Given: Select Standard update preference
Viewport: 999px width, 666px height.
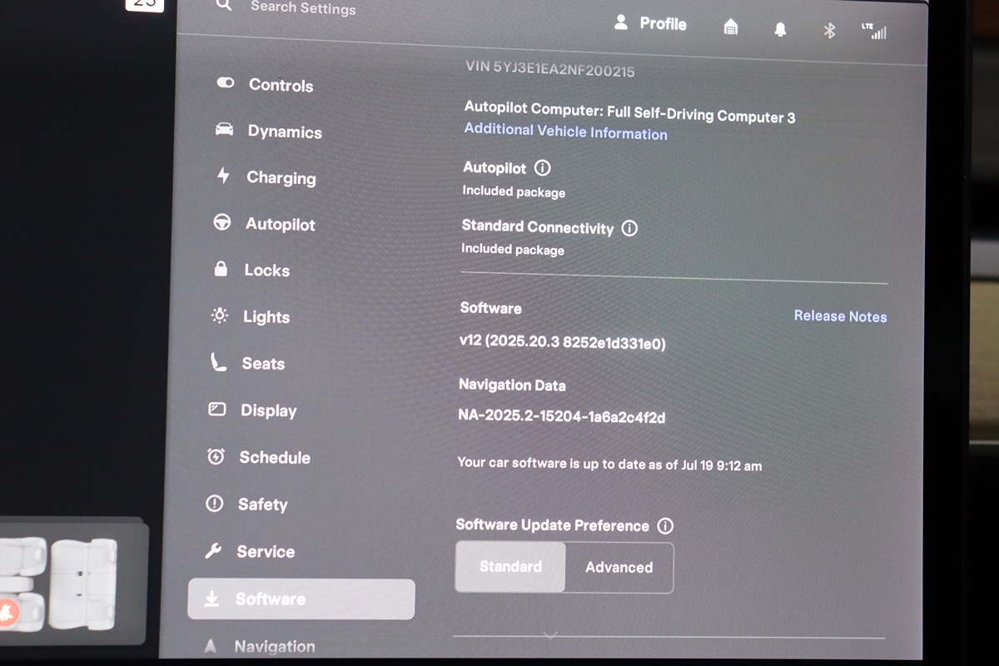Looking at the screenshot, I should click(x=510, y=567).
